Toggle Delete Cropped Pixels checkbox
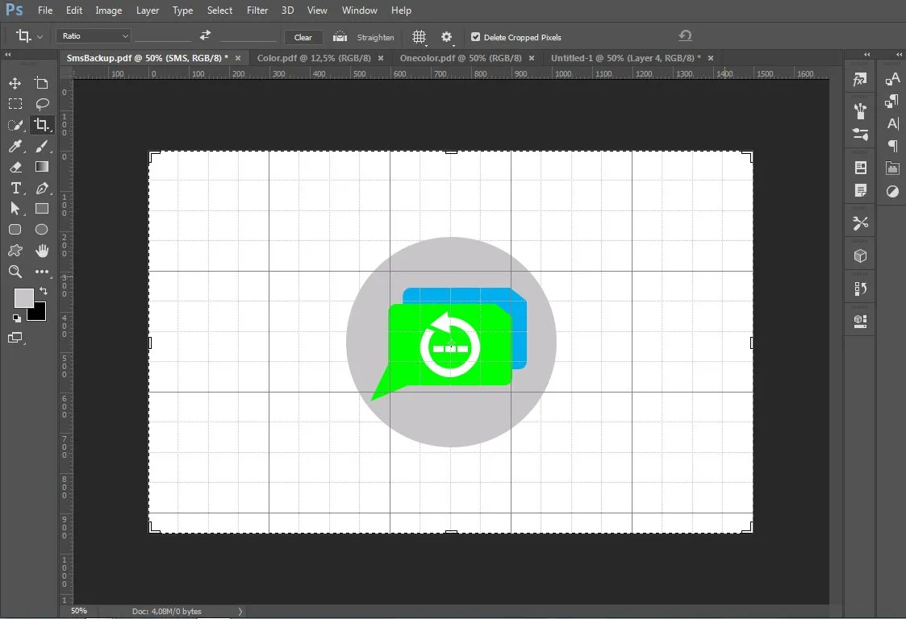Image resolution: width=906 pixels, height=619 pixels. [x=475, y=37]
